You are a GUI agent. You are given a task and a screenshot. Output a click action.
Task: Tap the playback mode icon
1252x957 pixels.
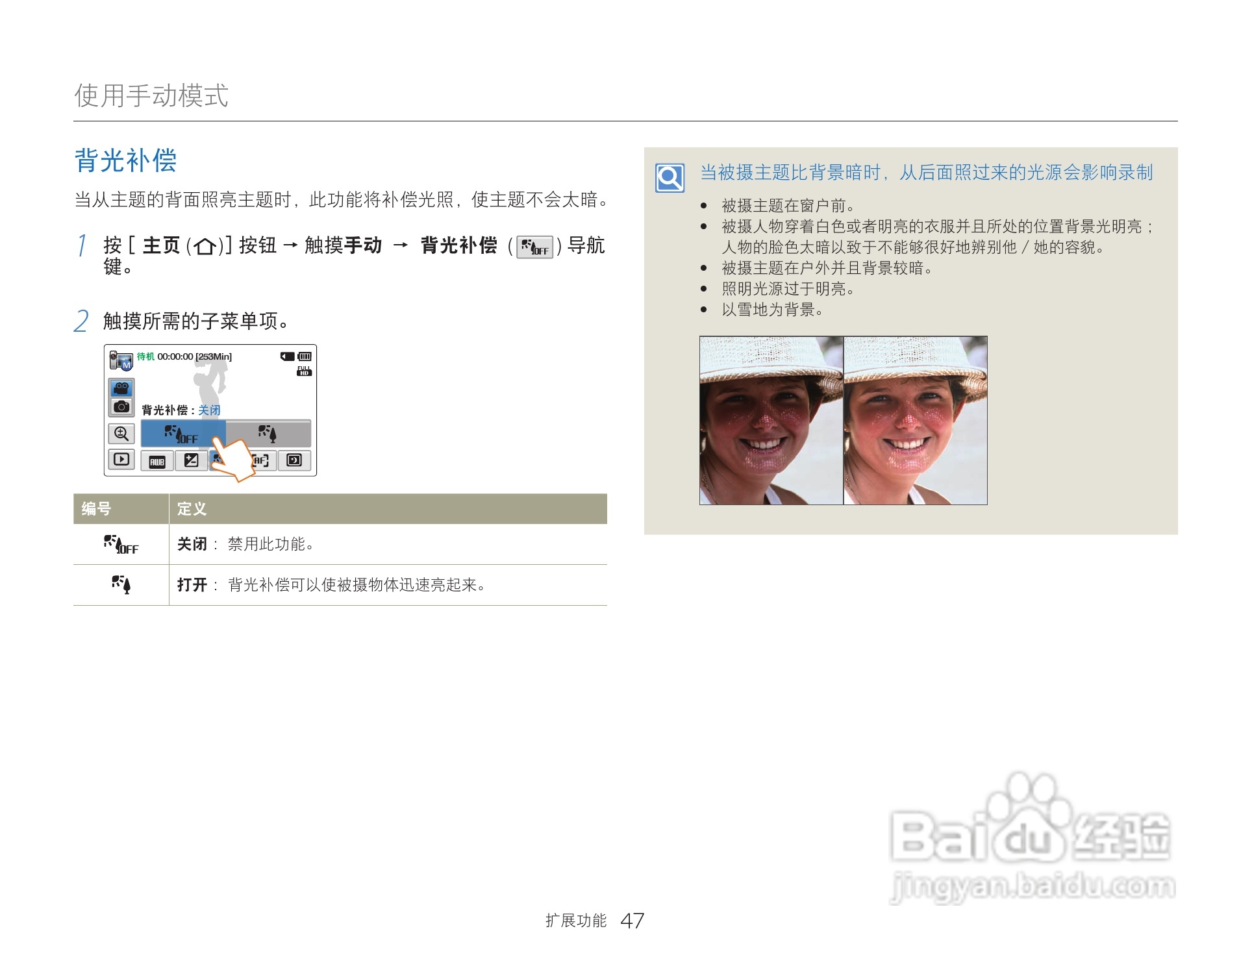pos(121,460)
